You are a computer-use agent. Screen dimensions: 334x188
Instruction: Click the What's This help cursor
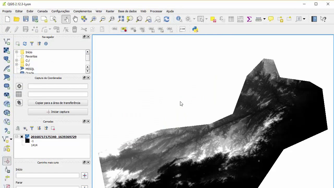coord(324,19)
